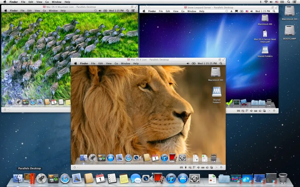This screenshot has height=187, width=300.
Task: Open Apple menu in the host menu bar
Action: (5, 2)
